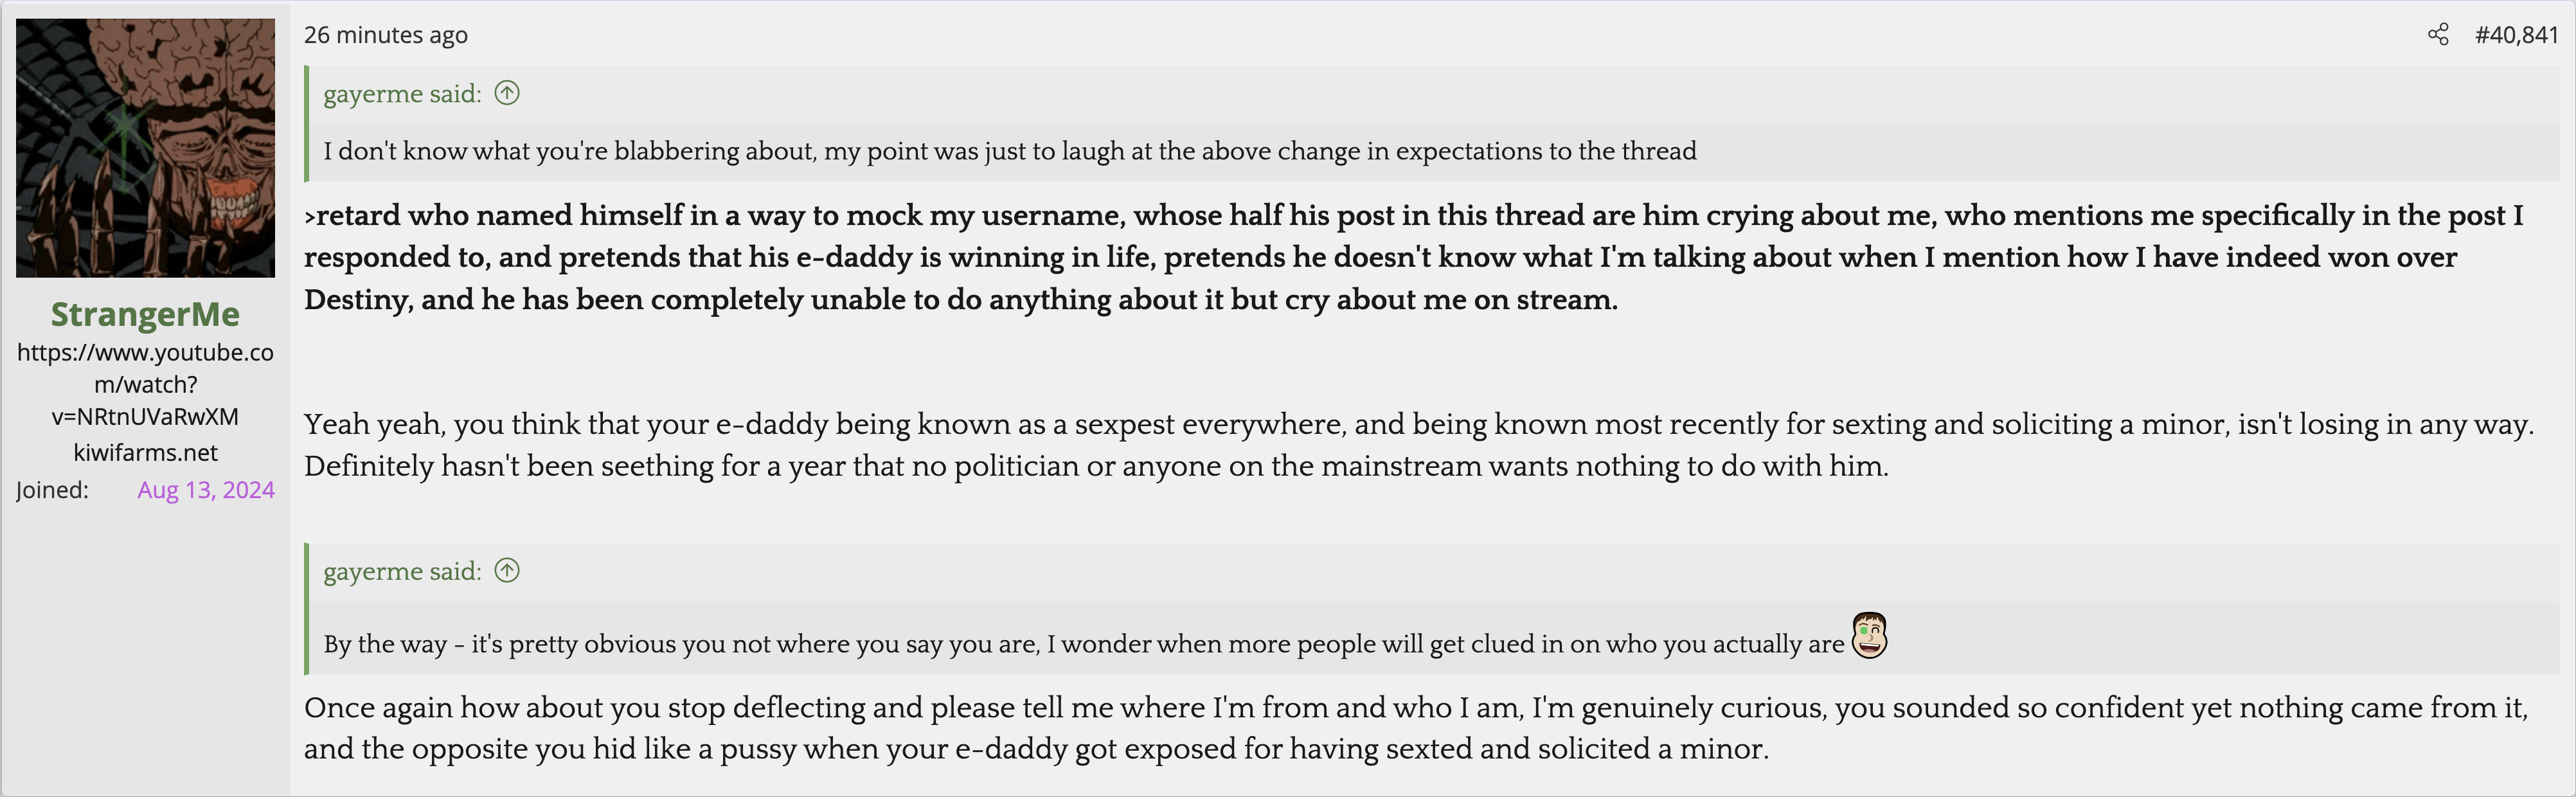Click the "26 minutes ago" timestamp
This screenshot has height=797, width=2576.
[385, 35]
